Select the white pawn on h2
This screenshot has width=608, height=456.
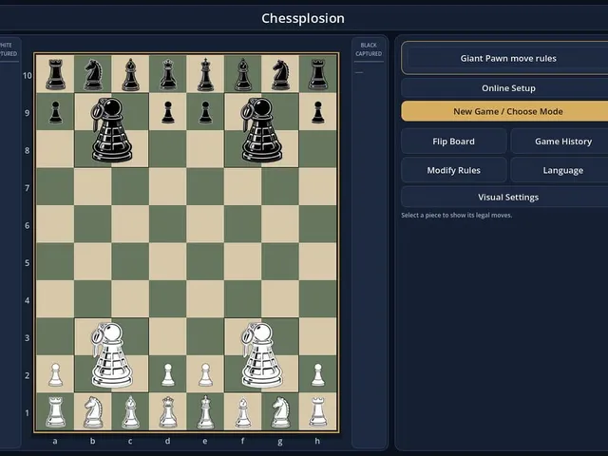(x=318, y=374)
